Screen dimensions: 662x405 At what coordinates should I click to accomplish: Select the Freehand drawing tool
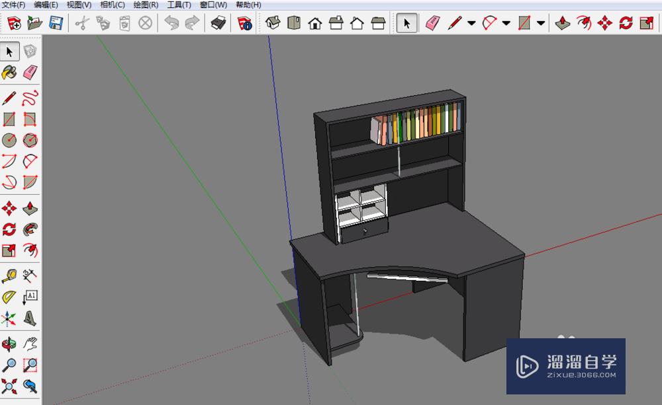30,99
